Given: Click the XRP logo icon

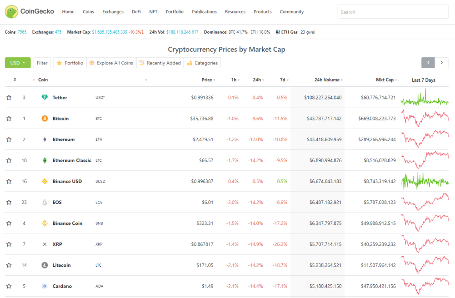Looking at the screenshot, I should [45, 244].
